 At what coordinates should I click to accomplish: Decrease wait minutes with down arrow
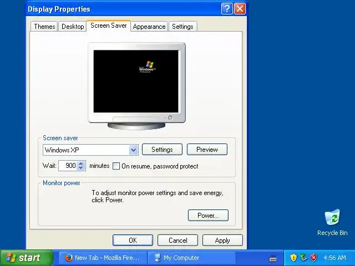coord(81,168)
